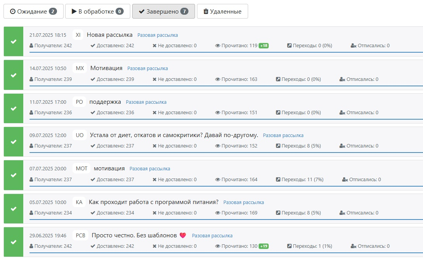Screen dimensions: 423x259
Task: Click green checkmark beside Новая рассылка
Action: pyautogui.click(x=14, y=41)
